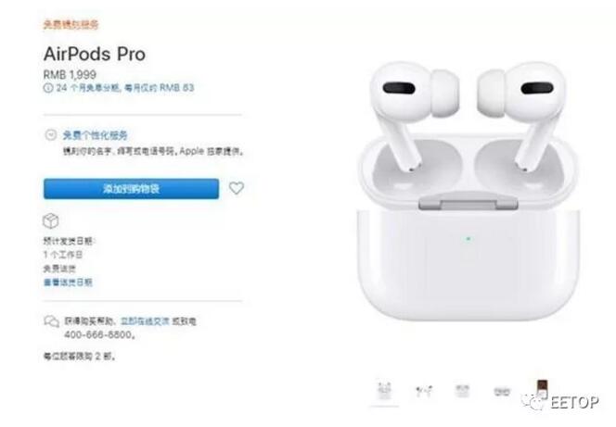This screenshot has height=427, width=616.
Task: Open the orange free engraving service link
Action: click(71, 24)
